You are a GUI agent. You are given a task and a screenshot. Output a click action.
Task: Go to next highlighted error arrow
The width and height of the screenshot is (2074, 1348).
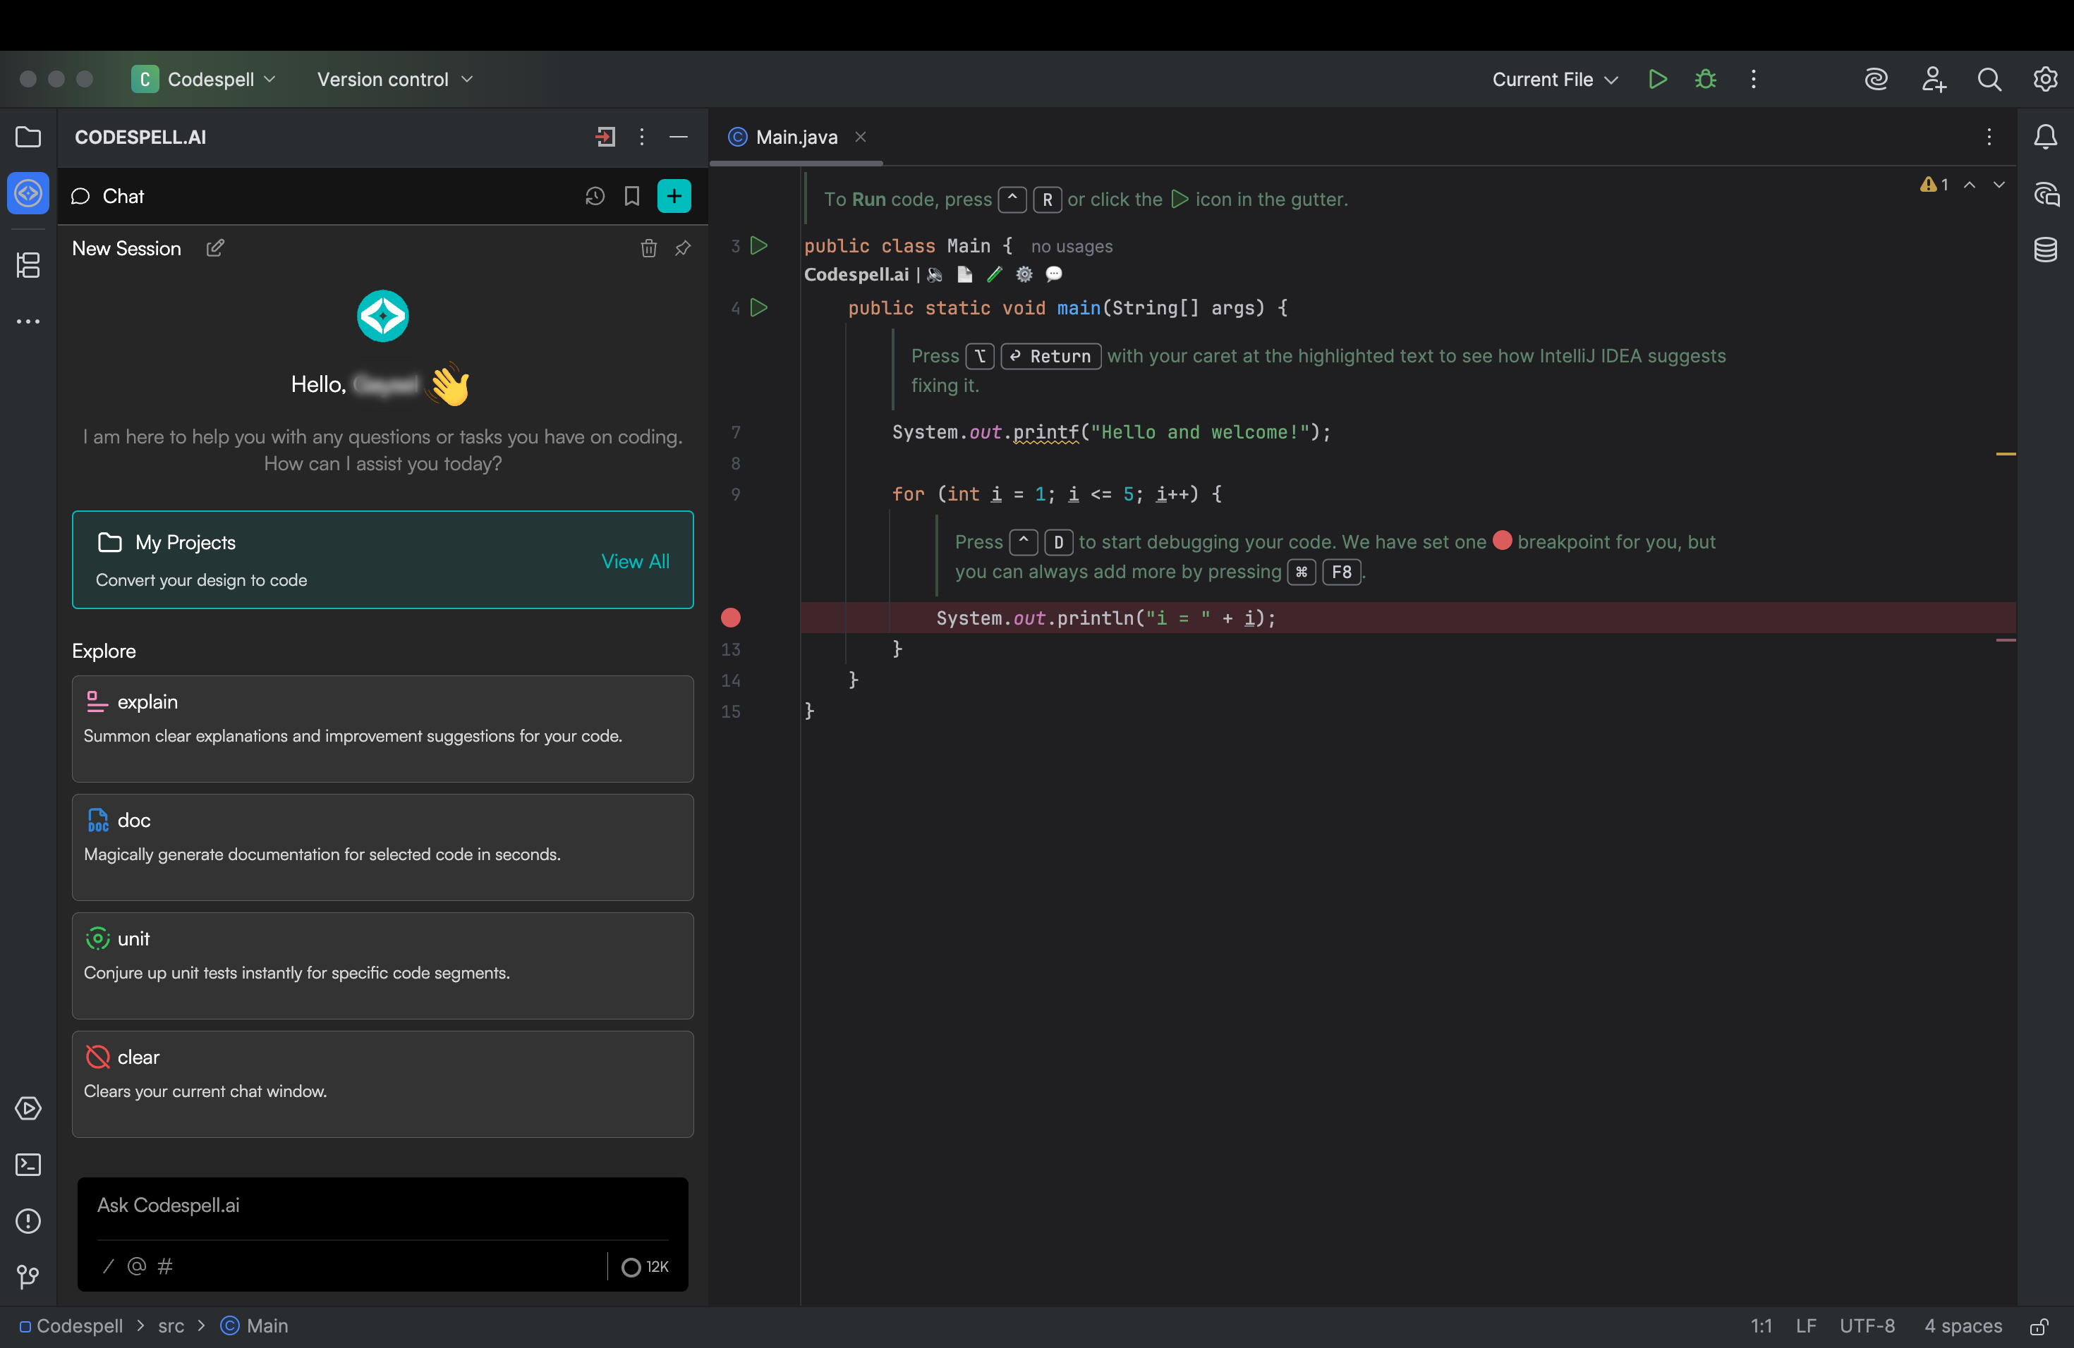(x=1999, y=185)
